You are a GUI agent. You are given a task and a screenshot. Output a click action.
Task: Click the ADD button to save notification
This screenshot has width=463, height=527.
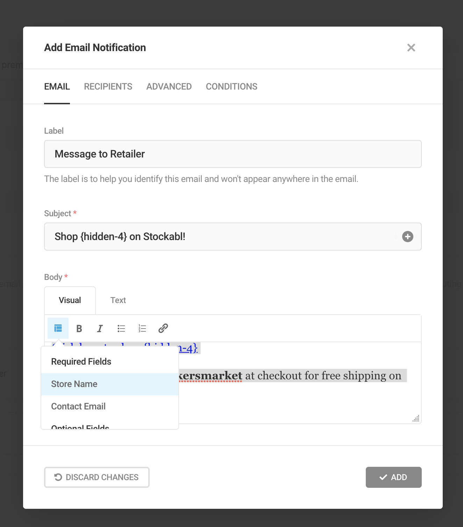pos(393,477)
